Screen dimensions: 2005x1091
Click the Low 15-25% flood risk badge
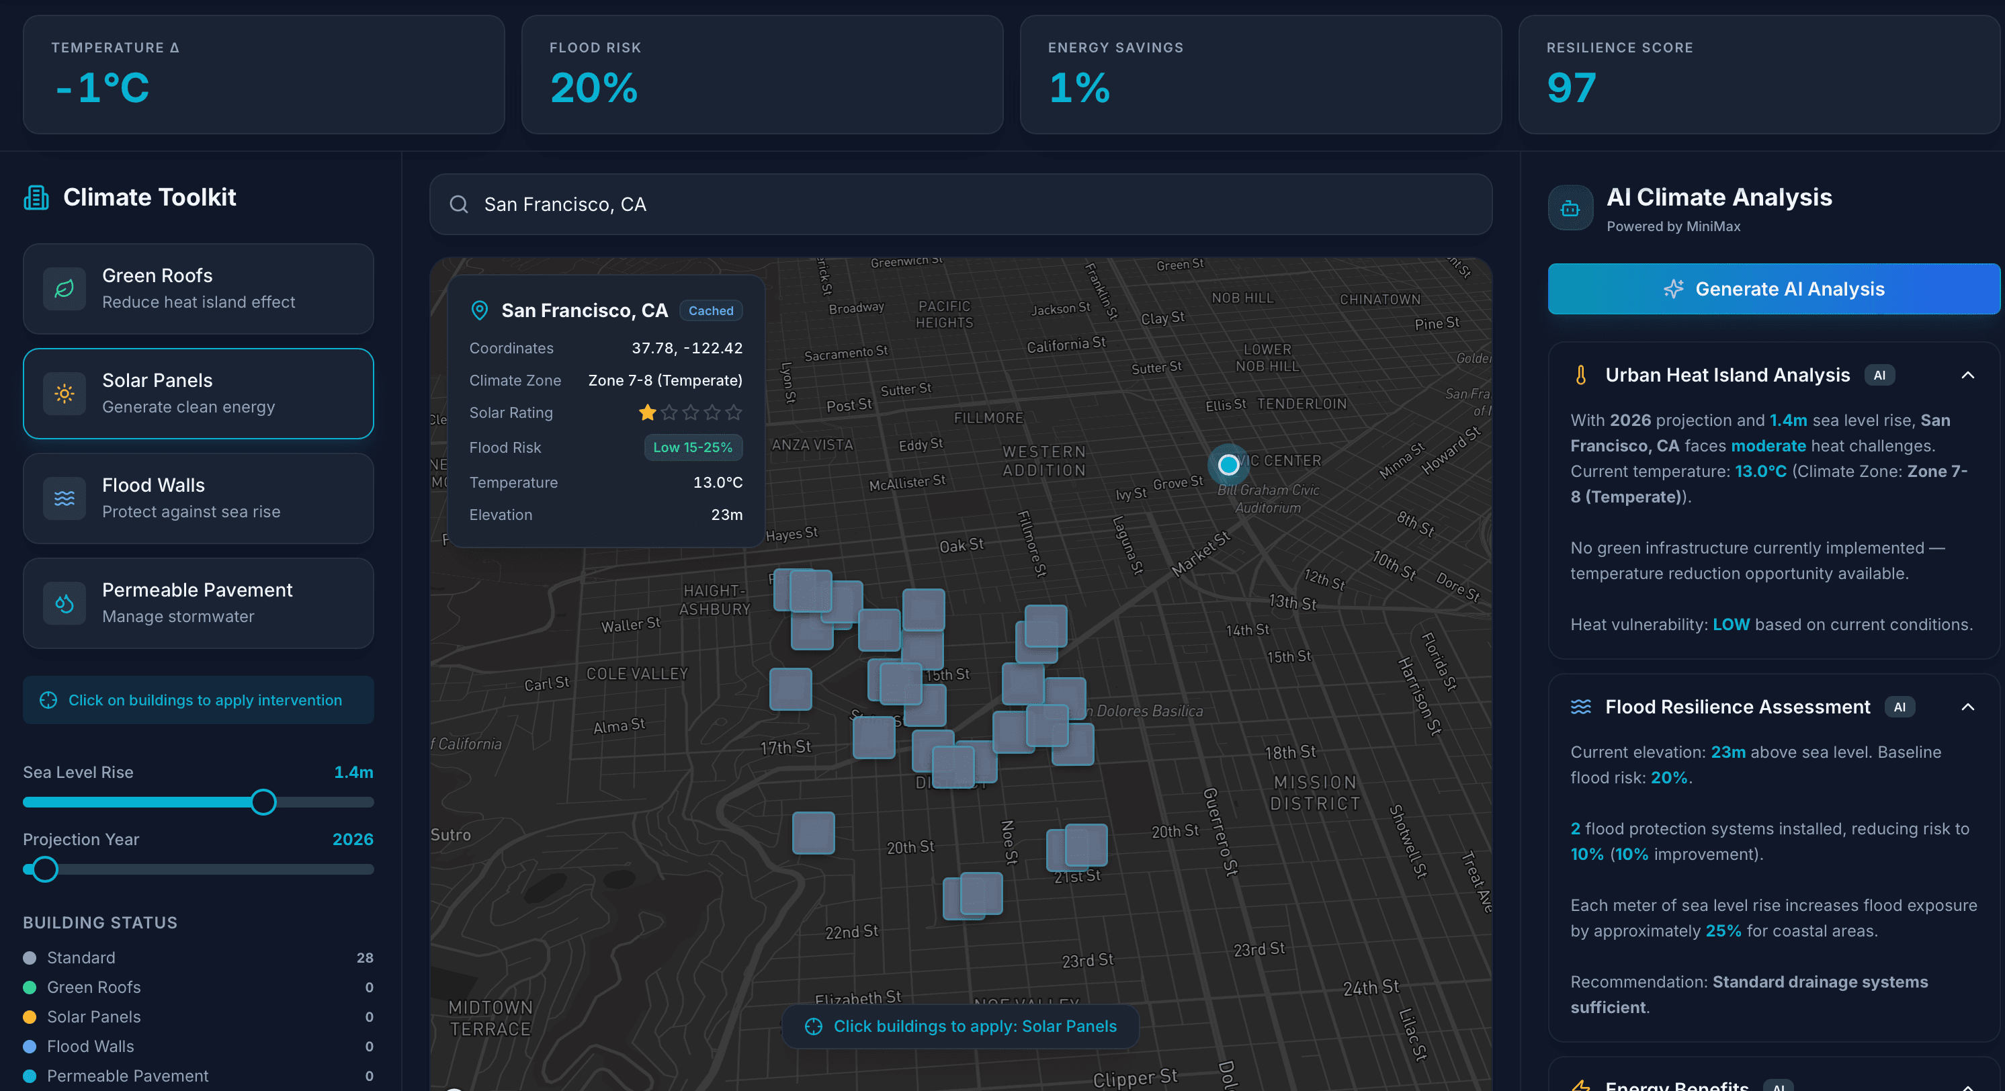click(x=693, y=447)
